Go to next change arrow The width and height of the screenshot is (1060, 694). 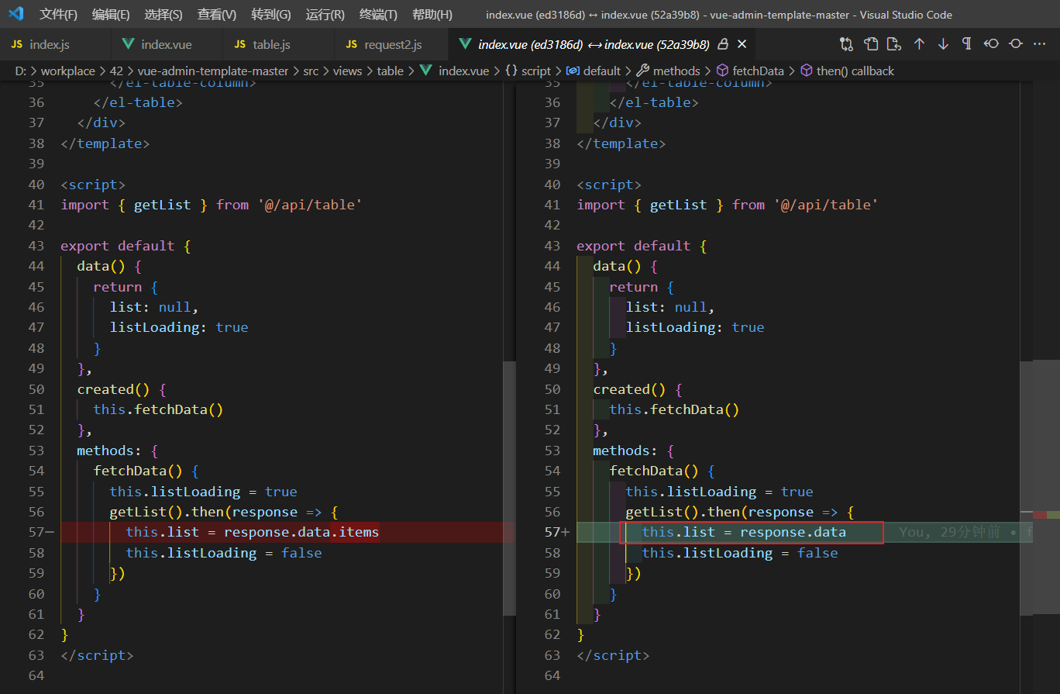pyautogui.click(x=943, y=44)
